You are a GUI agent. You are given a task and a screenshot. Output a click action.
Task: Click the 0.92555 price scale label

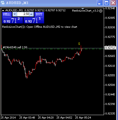click(x=110, y=75)
